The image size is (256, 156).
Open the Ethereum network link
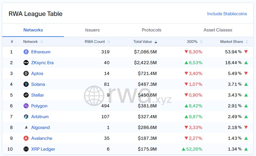[x=41, y=52]
